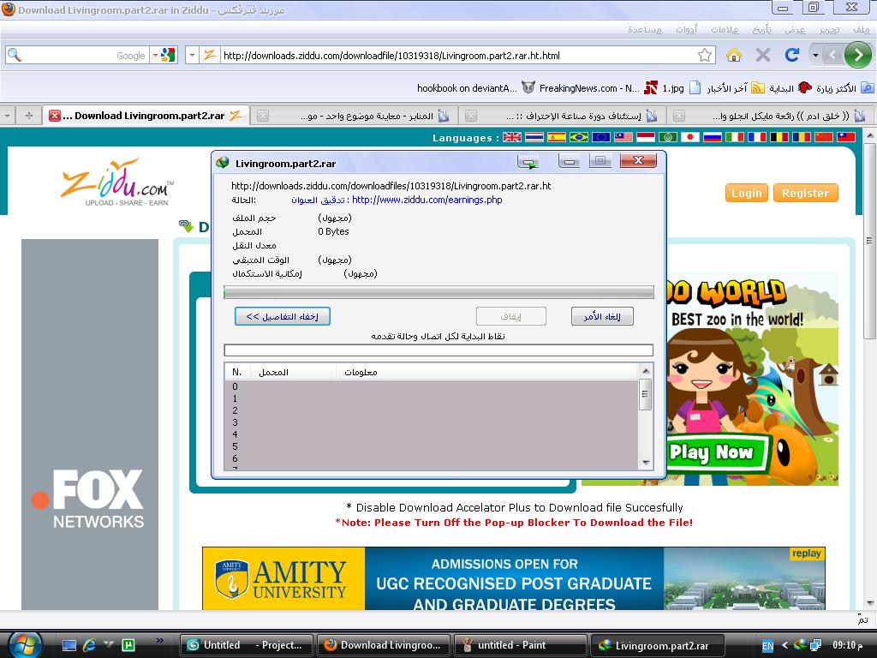Select the Brazilian flag language
Image resolution: width=877 pixels, height=658 pixels.
point(579,137)
